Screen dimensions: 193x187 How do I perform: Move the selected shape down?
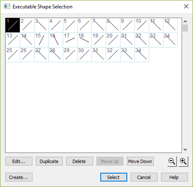point(140,161)
